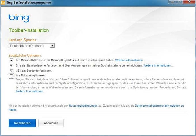Image resolution: width=196 pixels, height=136 pixels.
Task: Uncheck Bing als Standardsuche checkbox
Action: click(x=11, y=65)
